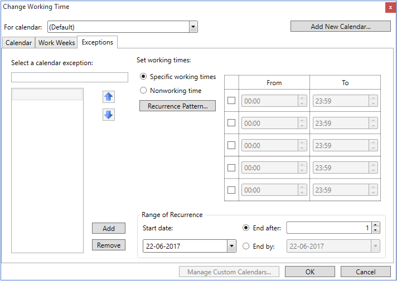
Task: Click the calendar exception name field
Action: coord(69,77)
